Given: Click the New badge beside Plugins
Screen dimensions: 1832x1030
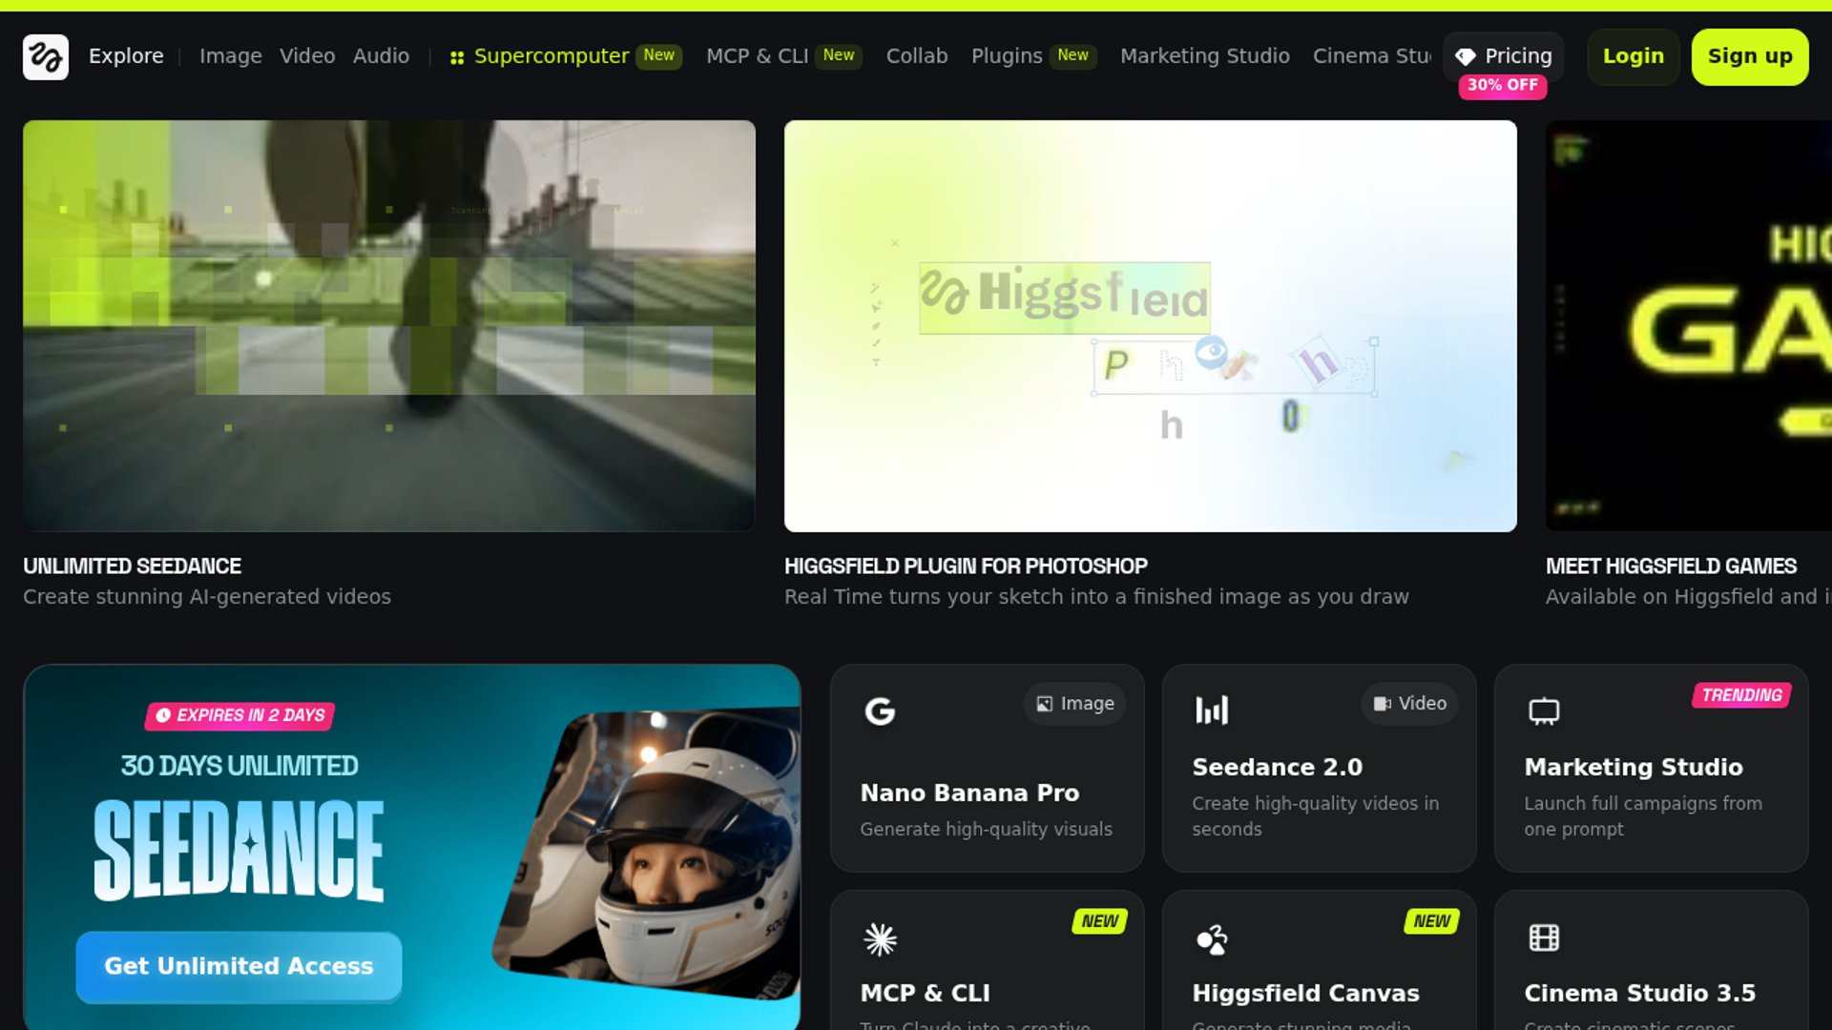Looking at the screenshot, I should pyautogui.click(x=1072, y=56).
